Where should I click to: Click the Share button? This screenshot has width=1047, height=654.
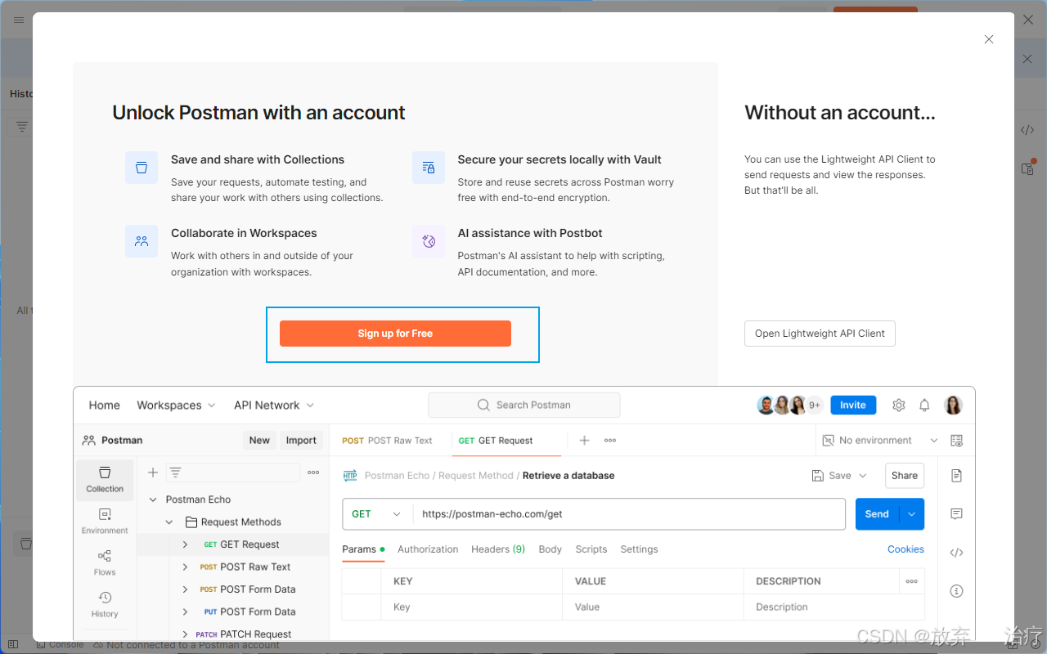(905, 476)
